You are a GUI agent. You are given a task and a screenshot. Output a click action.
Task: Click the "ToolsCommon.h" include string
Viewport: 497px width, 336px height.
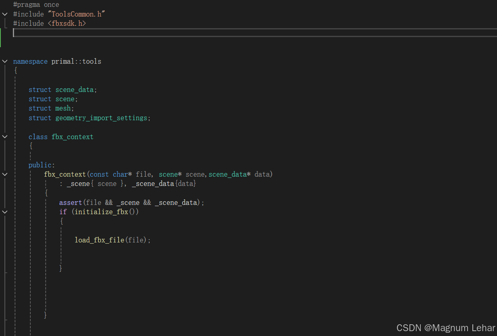coord(76,14)
